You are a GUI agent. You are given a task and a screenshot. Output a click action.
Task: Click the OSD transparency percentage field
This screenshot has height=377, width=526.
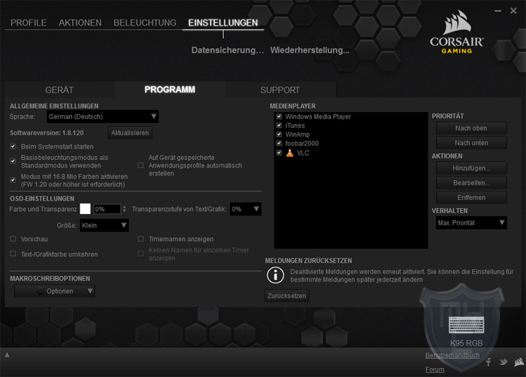(106, 209)
